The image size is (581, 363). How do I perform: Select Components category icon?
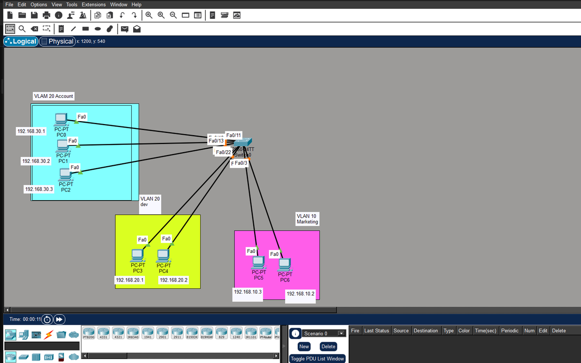[x=35, y=334]
